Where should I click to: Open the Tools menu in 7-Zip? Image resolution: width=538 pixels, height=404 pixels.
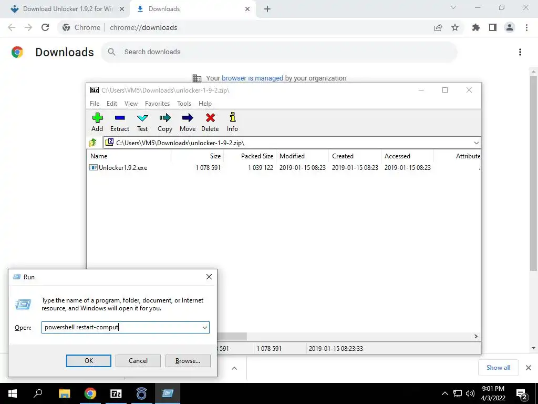point(184,104)
